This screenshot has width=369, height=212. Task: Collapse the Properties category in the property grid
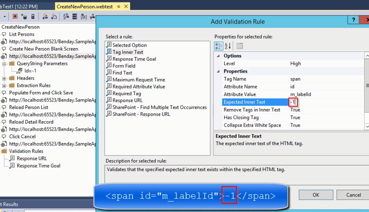pos(218,71)
